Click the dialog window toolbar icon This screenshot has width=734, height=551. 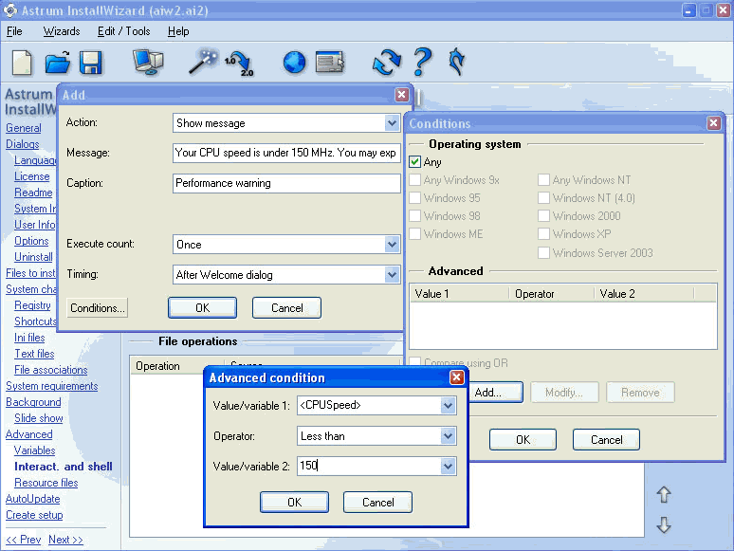[330, 63]
